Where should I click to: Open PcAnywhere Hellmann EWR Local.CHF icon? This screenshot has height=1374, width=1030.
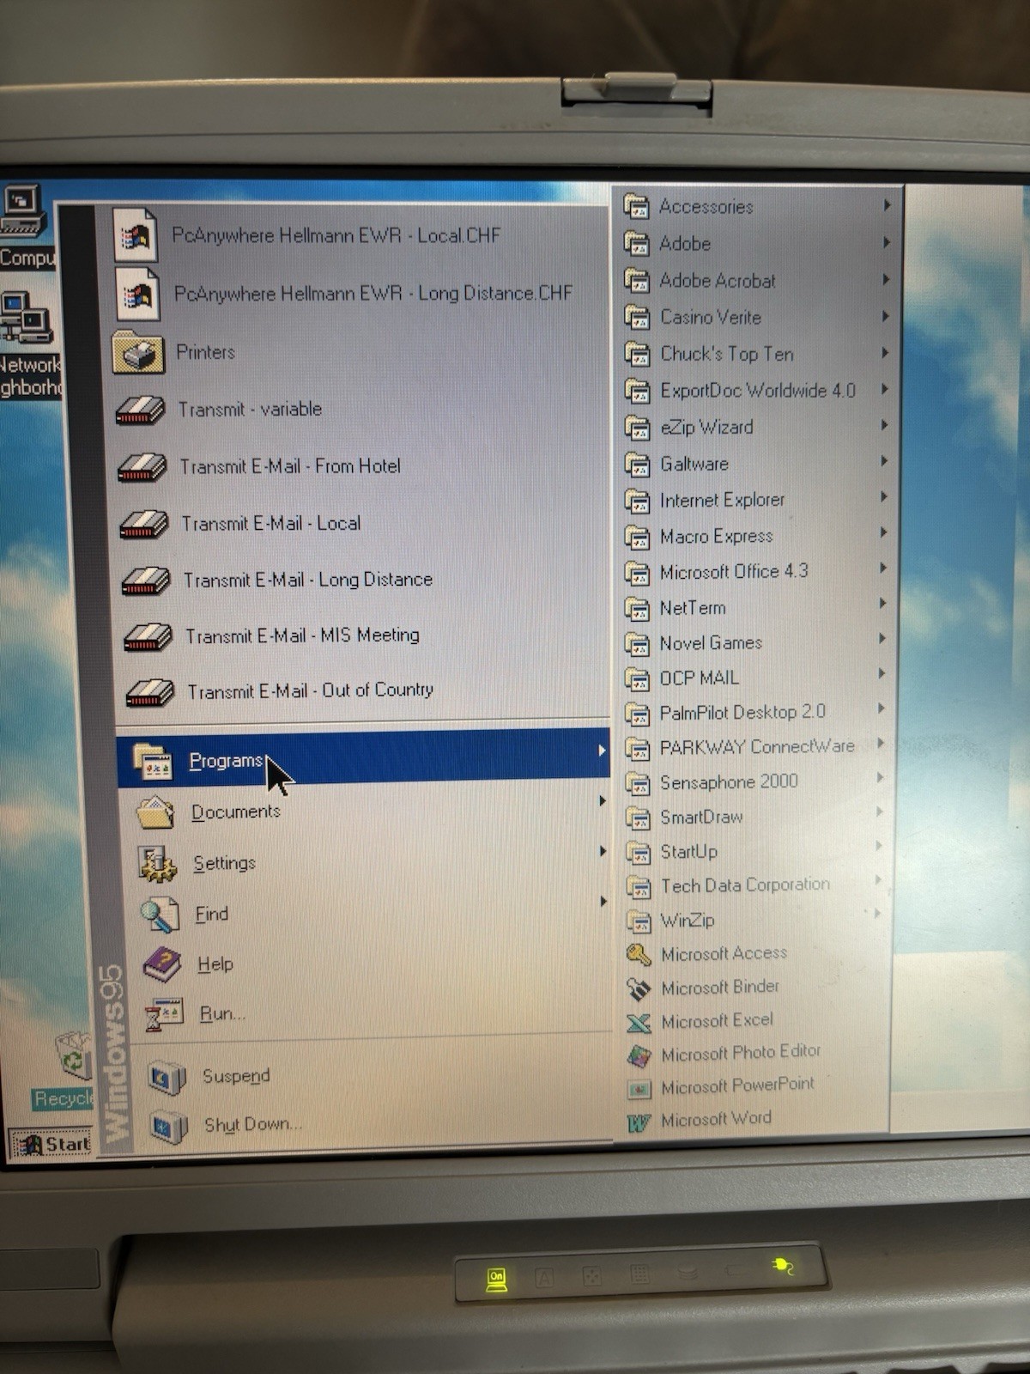(136, 234)
